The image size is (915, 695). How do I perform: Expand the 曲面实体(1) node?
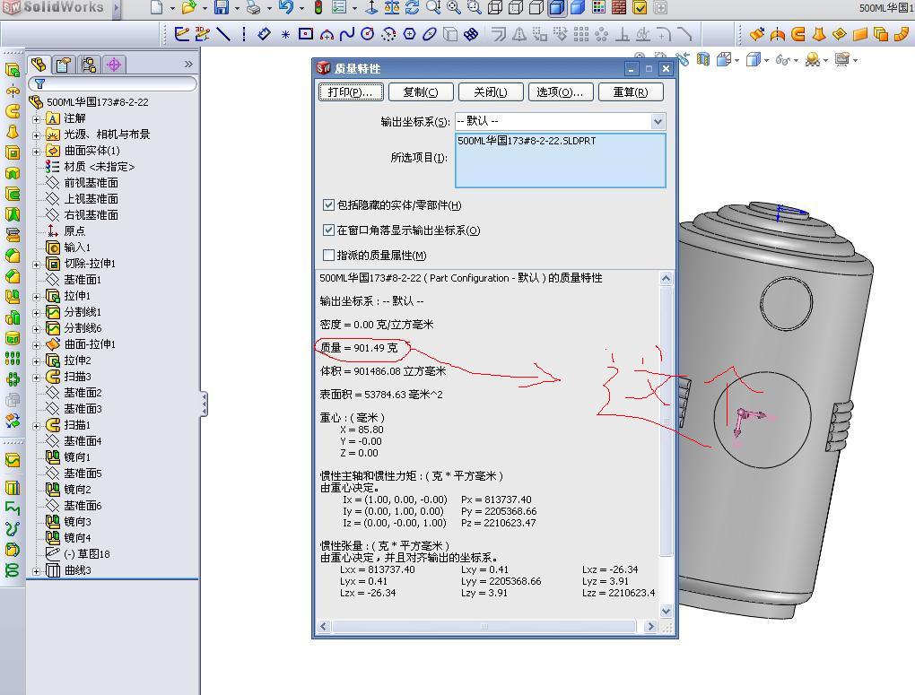click(x=36, y=152)
